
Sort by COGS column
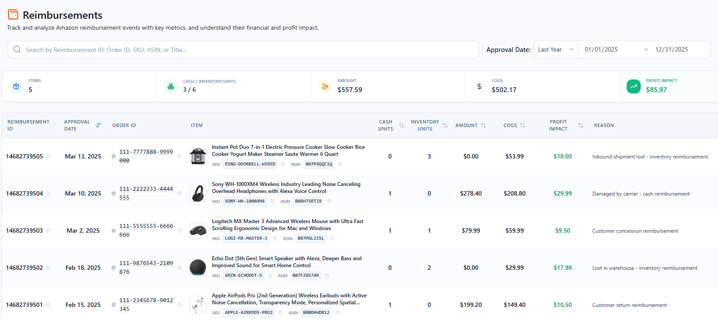click(x=523, y=125)
